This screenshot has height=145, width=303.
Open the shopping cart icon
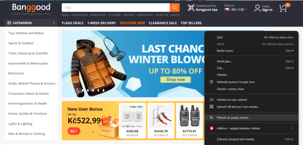coord(283,8)
